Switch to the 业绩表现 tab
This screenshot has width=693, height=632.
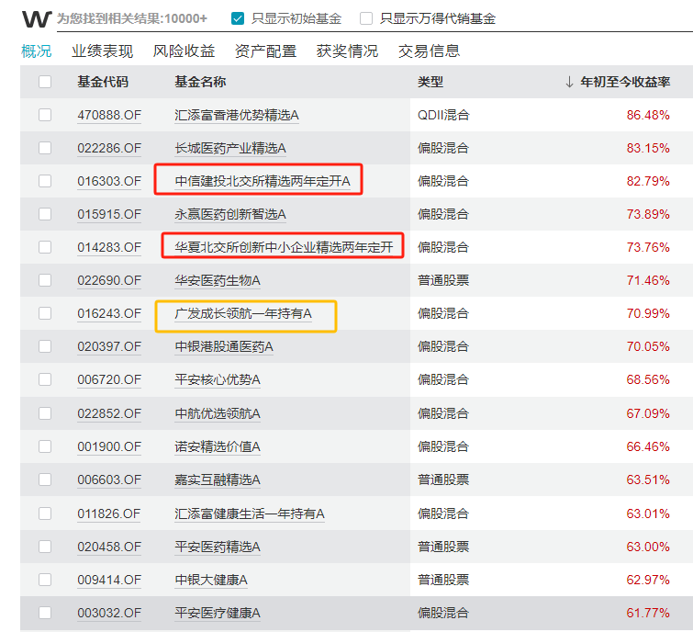click(x=102, y=51)
